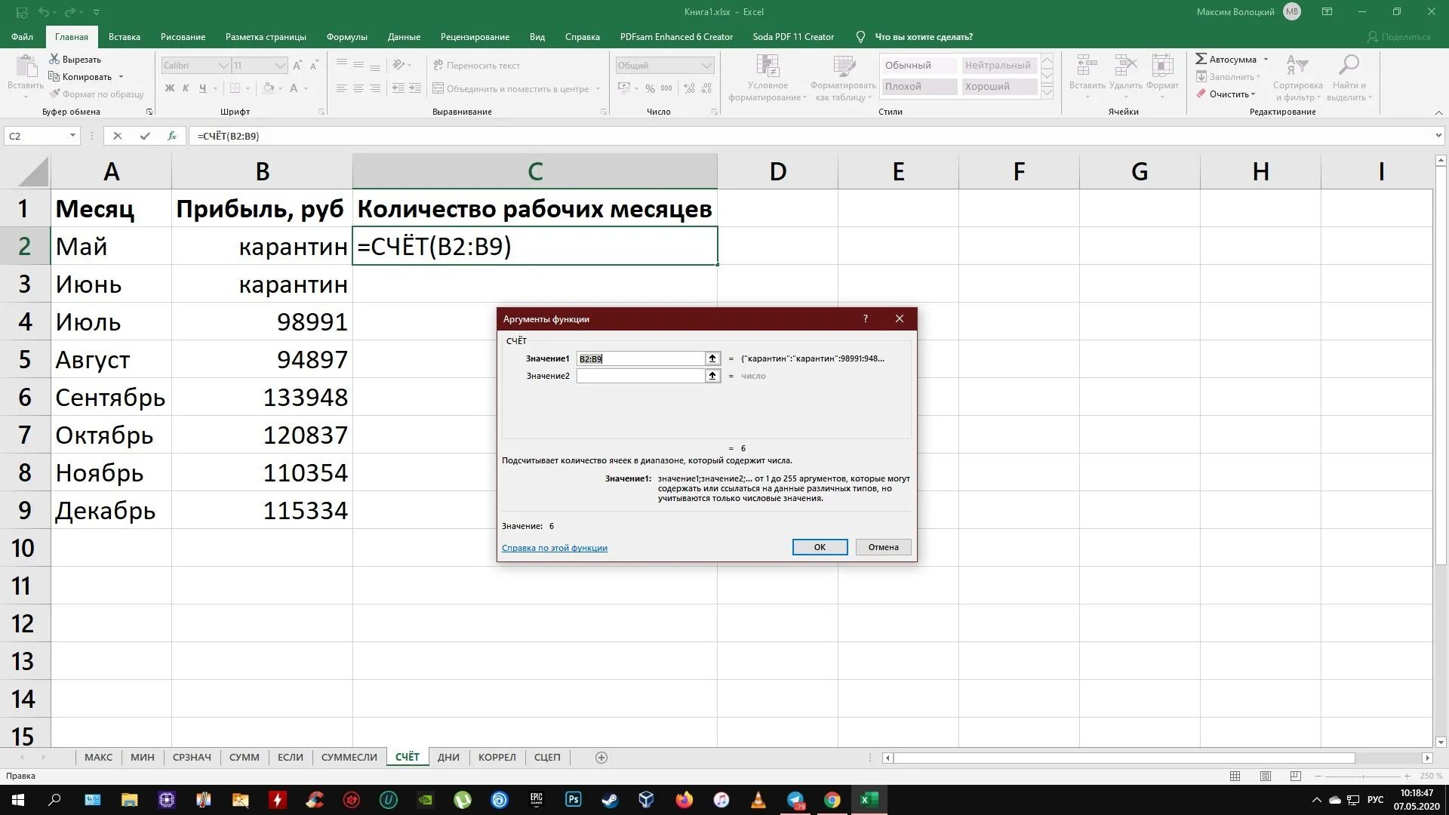
Task: Select the МАКС worksheet tab
Action: point(97,756)
